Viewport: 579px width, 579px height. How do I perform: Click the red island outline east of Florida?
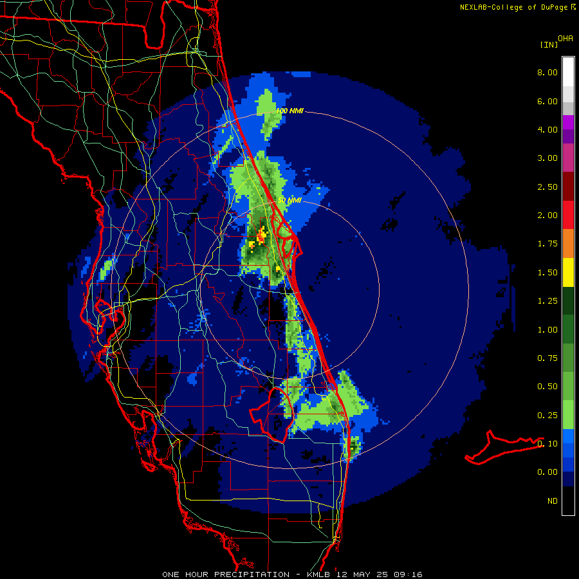click(504, 448)
